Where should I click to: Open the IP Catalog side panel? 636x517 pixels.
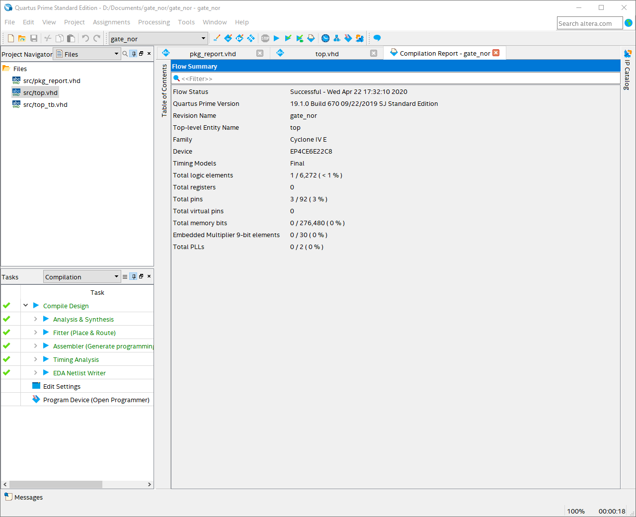coord(628,70)
